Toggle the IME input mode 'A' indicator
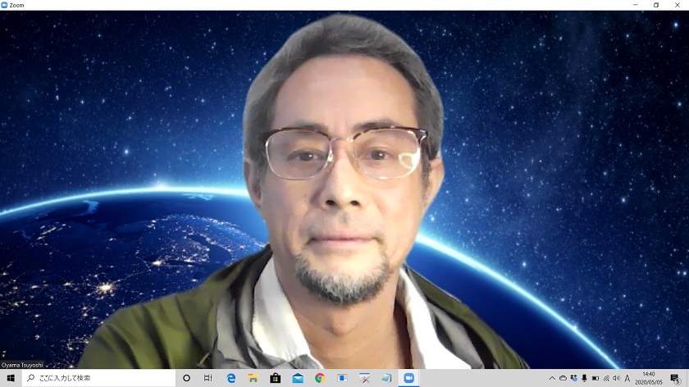 [627, 378]
